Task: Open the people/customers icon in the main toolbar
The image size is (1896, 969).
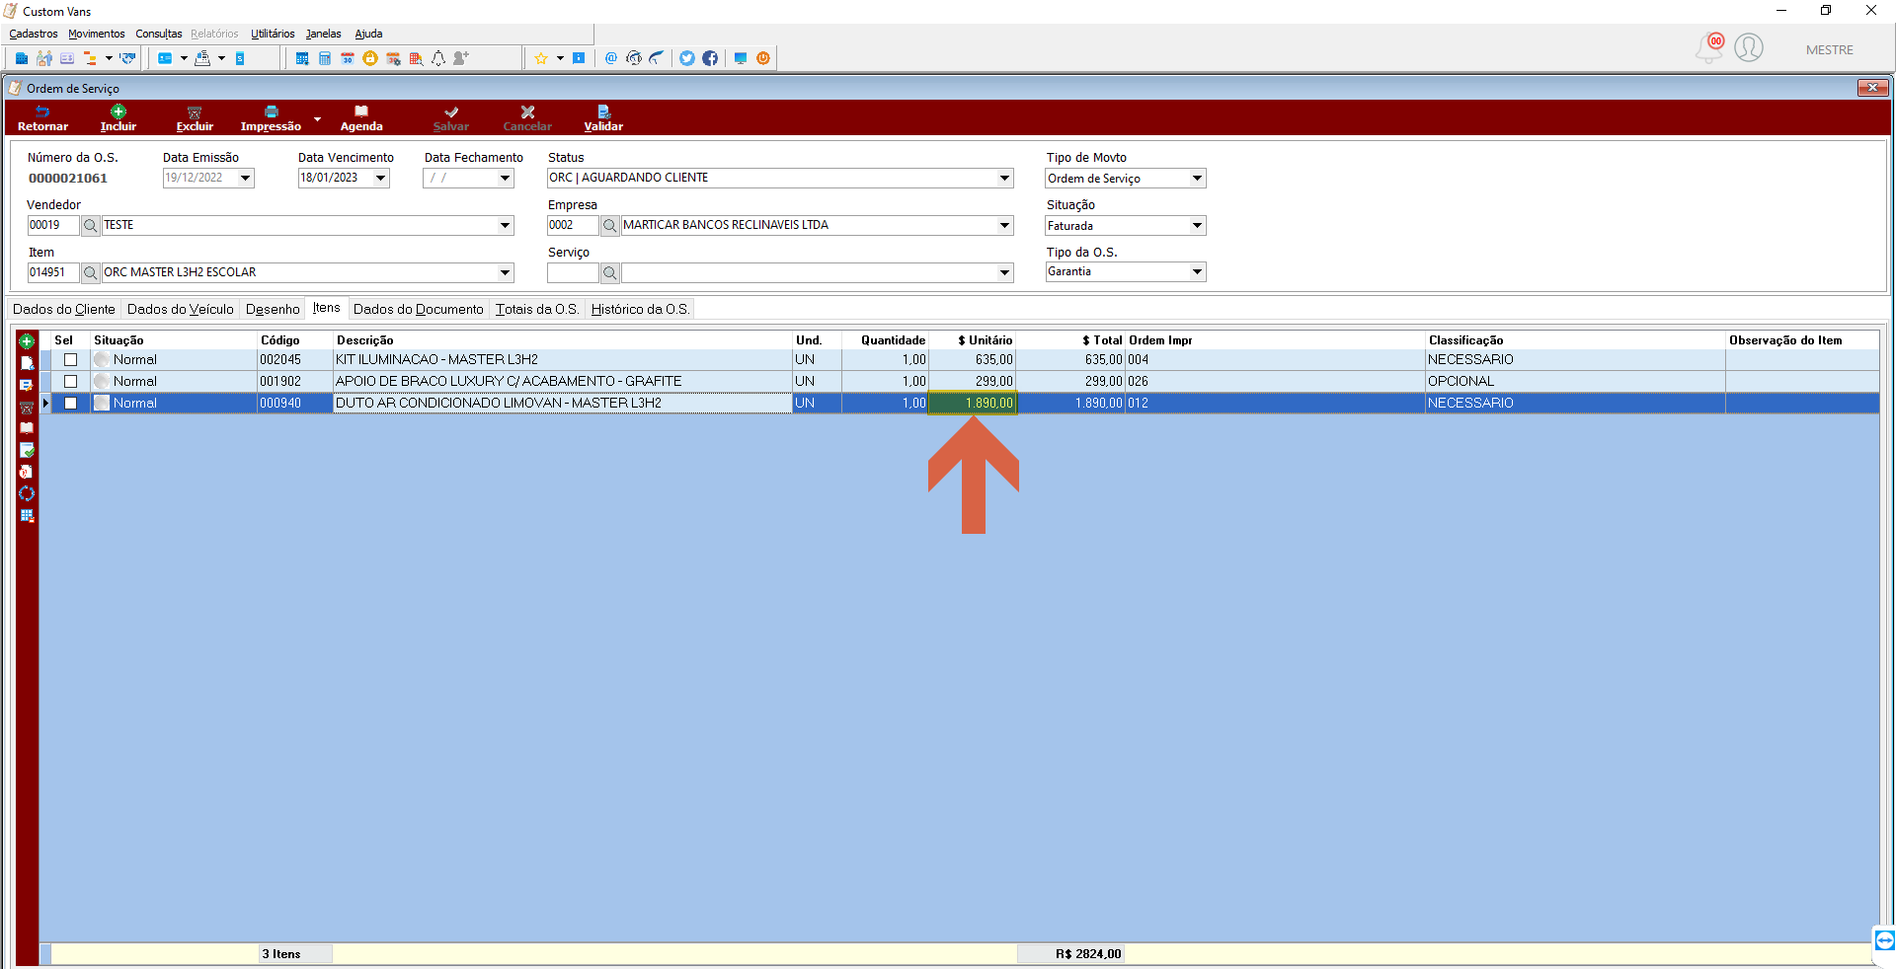Action: [x=44, y=58]
